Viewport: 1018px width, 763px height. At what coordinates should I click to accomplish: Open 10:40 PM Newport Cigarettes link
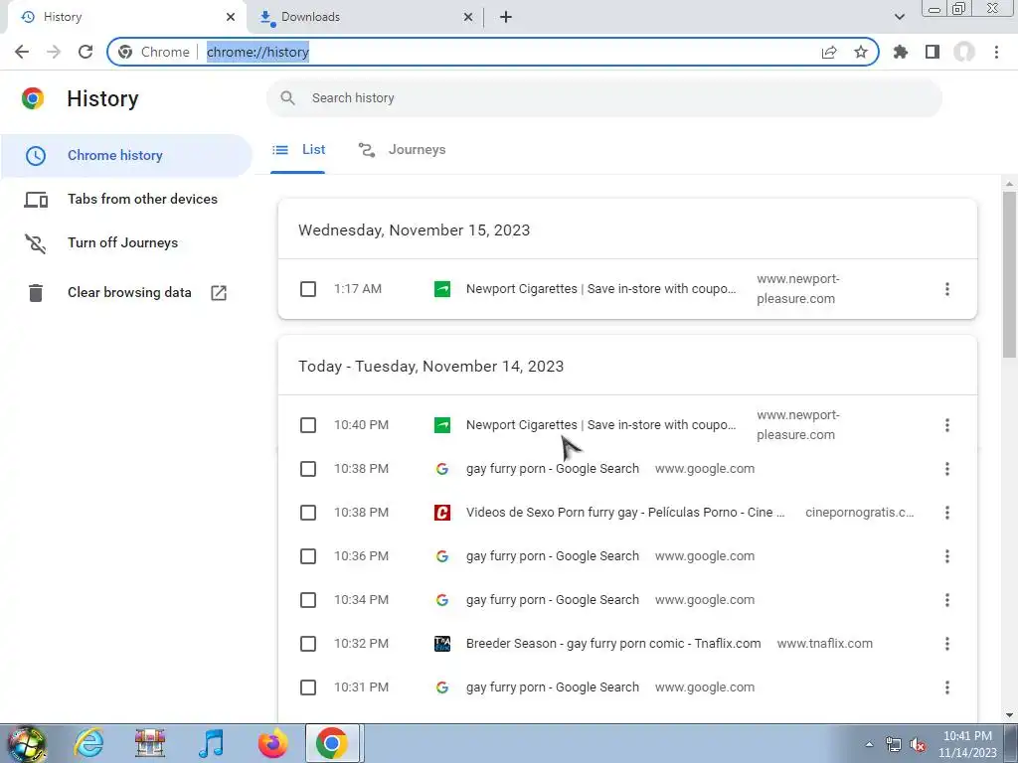coord(601,425)
